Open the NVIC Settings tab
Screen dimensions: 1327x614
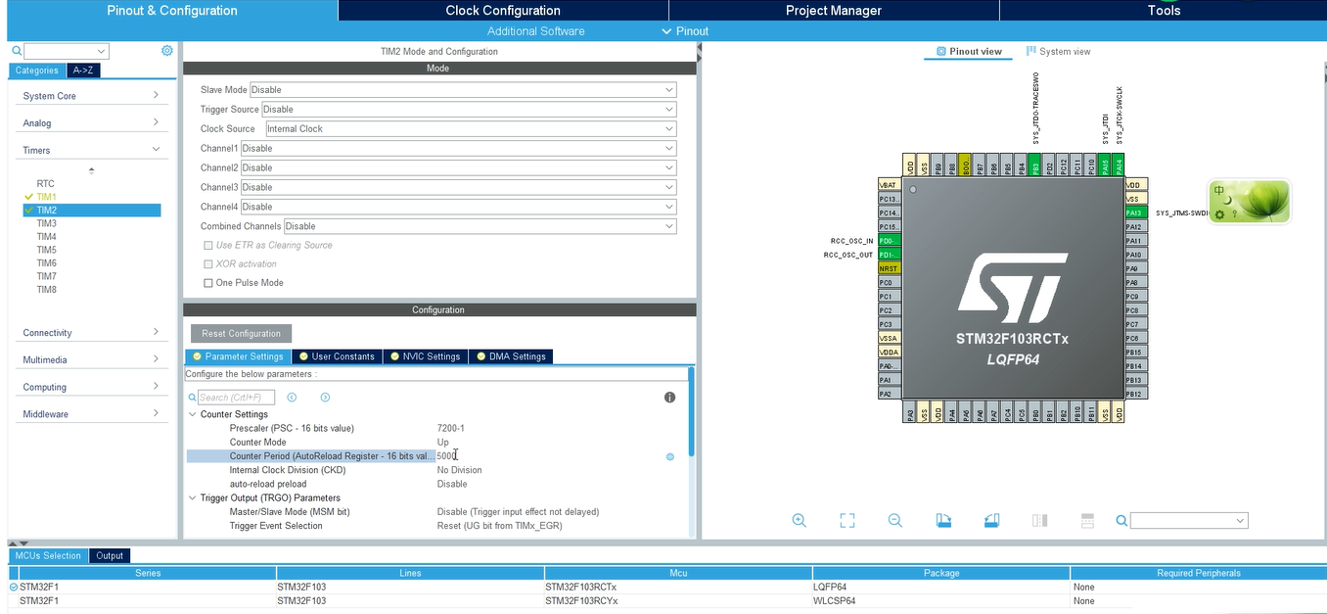[x=426, y=356]
